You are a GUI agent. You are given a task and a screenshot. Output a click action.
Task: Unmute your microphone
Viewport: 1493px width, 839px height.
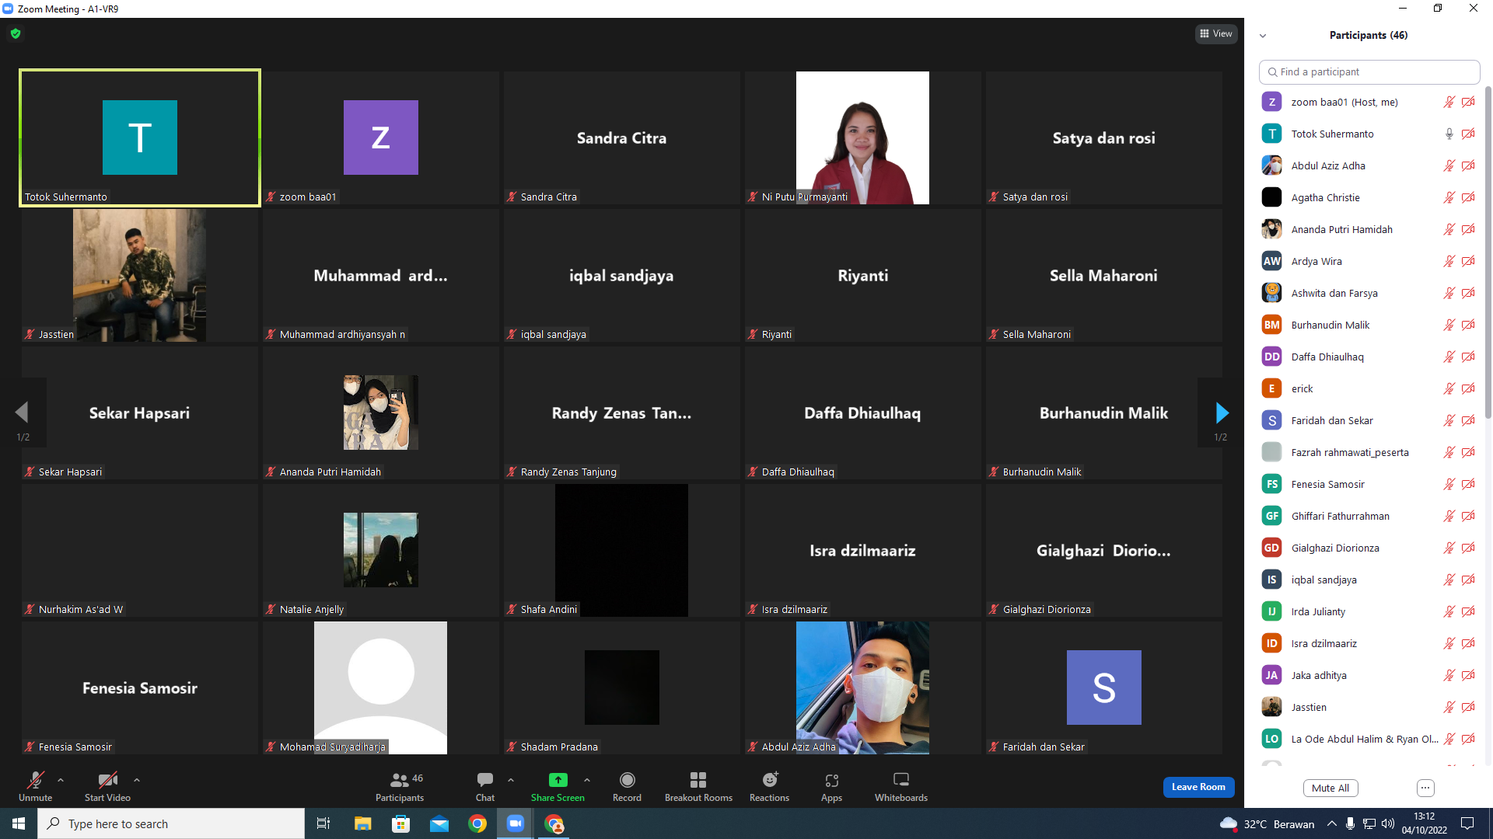[x=35, y=786]
